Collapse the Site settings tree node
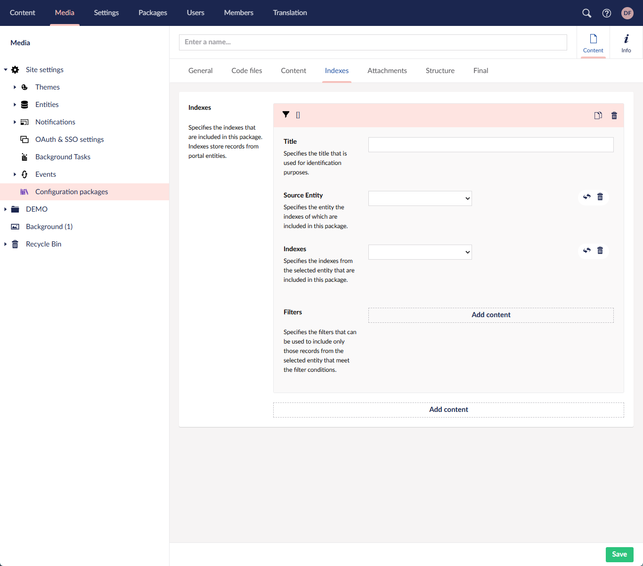 6,70
